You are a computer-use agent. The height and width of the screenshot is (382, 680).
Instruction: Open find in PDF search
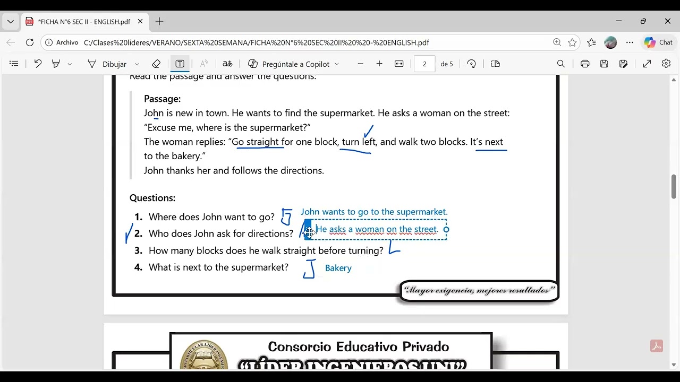click(x=561, y=64)
